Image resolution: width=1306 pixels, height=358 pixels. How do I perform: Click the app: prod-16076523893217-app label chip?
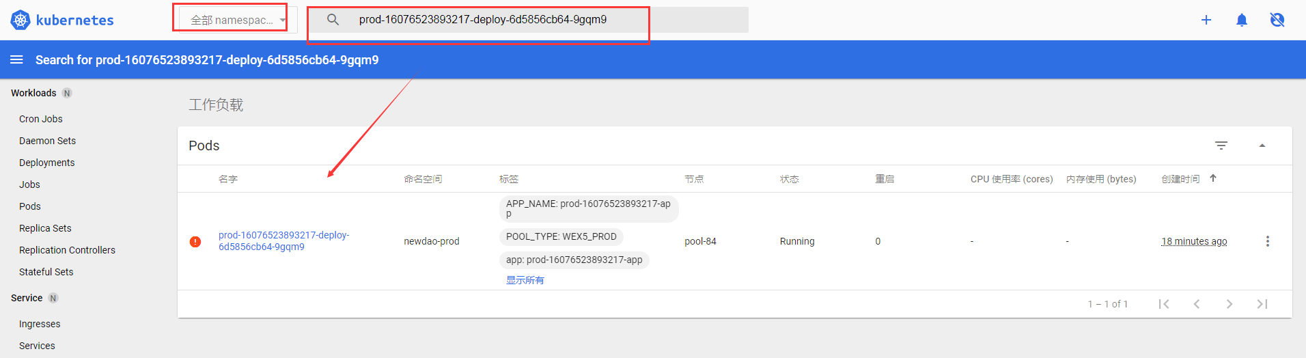pos(574,260)
